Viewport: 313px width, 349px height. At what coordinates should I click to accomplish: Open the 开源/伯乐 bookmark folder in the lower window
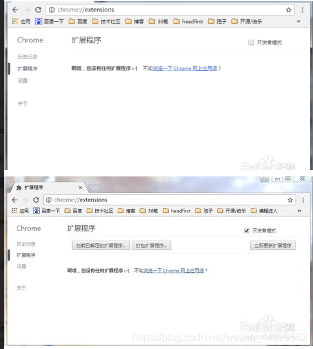click(x=231, y=210)
